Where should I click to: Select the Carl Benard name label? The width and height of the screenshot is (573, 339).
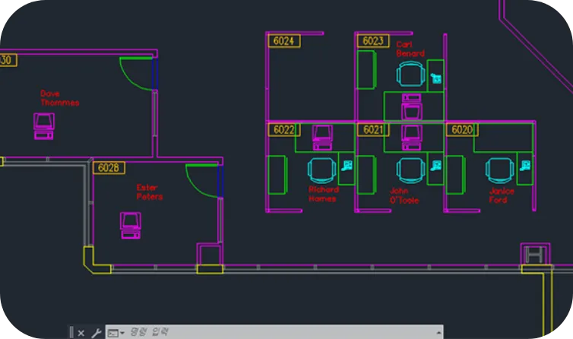click(x=410, y=49)
